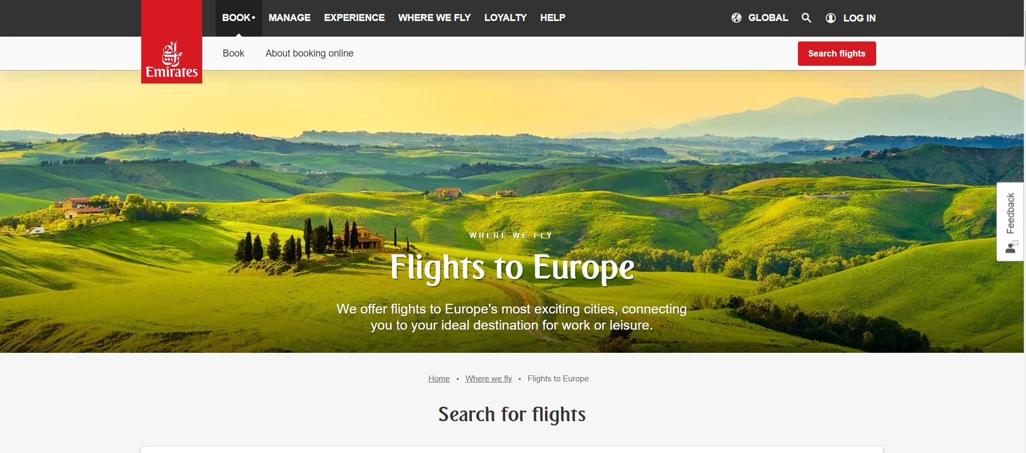Select GLOBAL region text
Screen dimensions: 1026x453
tap(768, 18)
